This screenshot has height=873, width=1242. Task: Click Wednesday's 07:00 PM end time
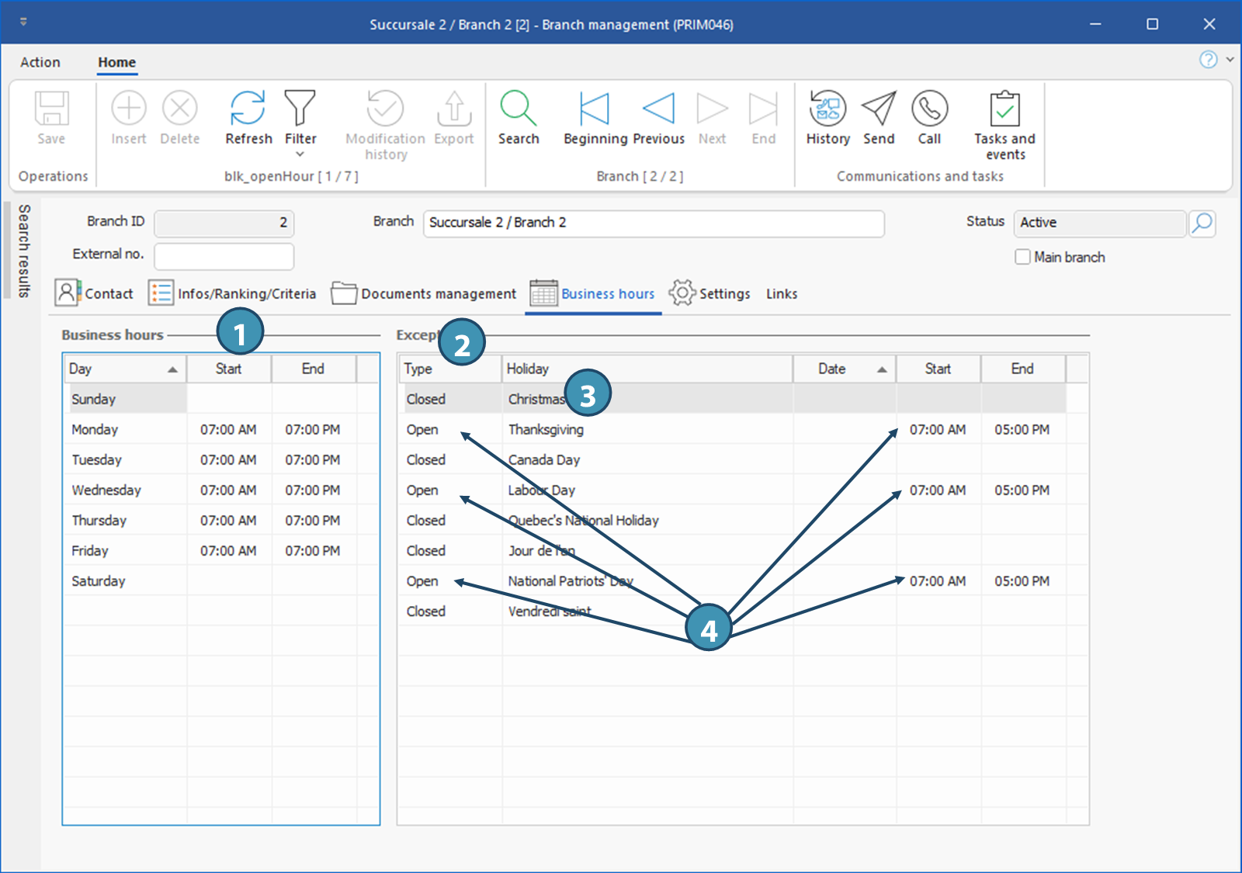click(313, 490)
